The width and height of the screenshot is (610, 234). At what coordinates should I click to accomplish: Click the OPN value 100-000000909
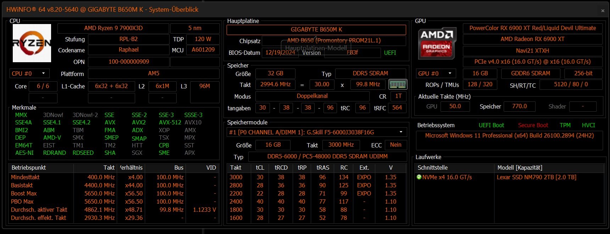pyautogui.click(x=128, y=62)
